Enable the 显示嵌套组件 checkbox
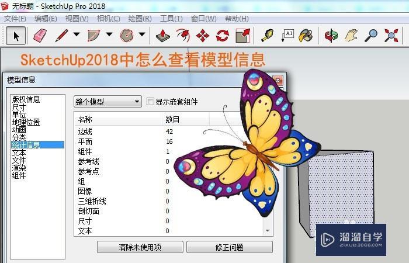This screenshot has height=263, width=409. [150, 102]
